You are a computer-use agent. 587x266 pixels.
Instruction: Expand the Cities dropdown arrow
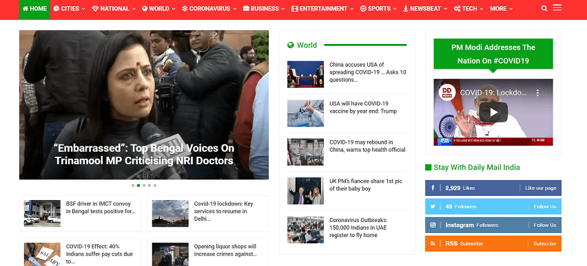pyautogui.click(x=83, y=9)
